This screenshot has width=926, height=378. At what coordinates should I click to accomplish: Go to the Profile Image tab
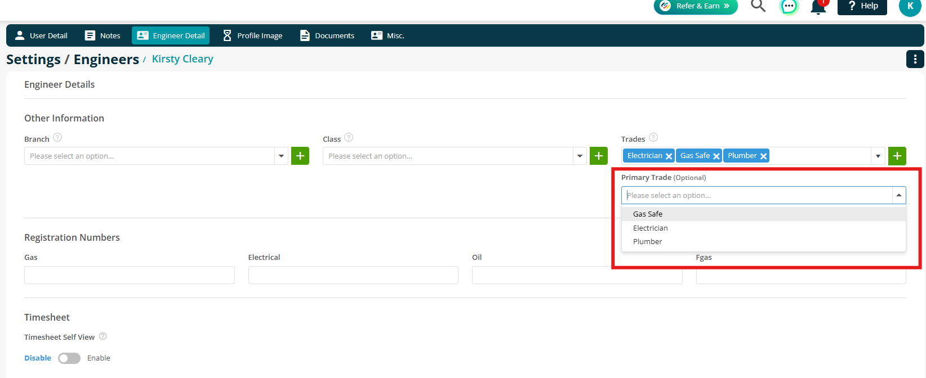coord(252,35)
